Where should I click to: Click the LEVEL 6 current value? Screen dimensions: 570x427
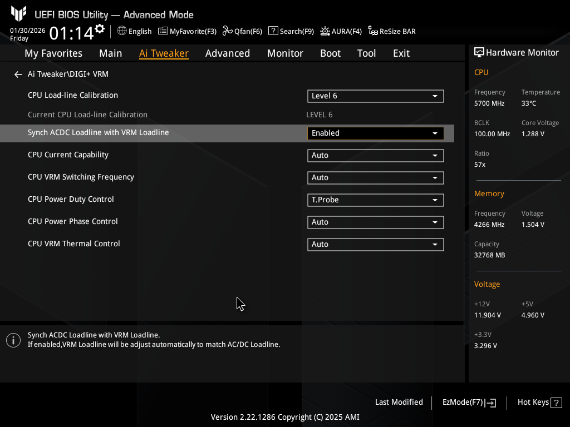(319, 115)
